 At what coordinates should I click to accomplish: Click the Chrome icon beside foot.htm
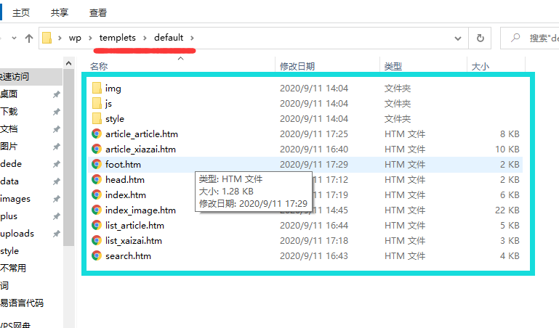pos(96,165)
